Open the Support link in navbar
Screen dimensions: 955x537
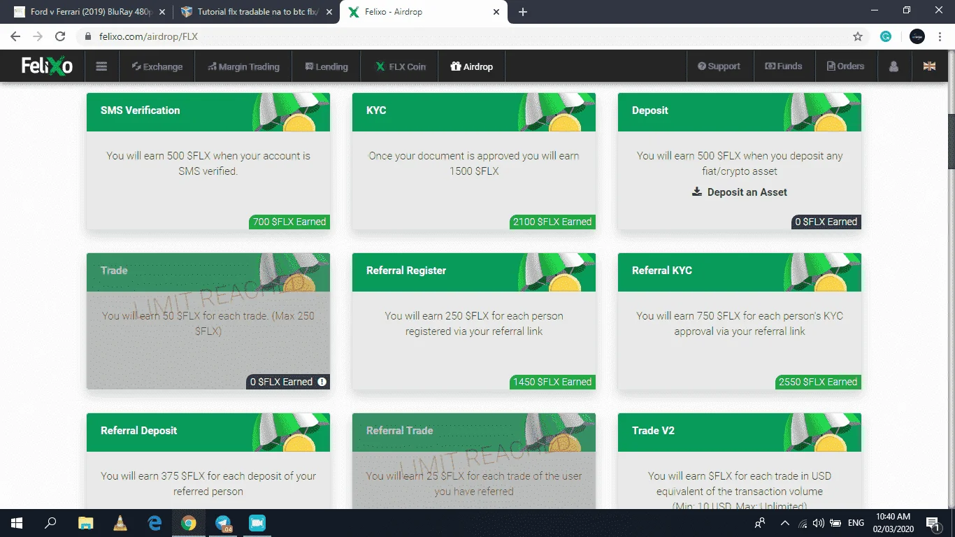[x=719, y=66]
